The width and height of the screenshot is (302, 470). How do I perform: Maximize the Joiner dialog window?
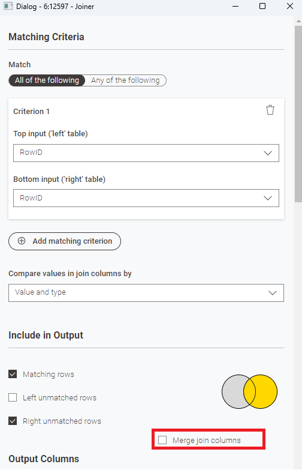click(262, 6)
